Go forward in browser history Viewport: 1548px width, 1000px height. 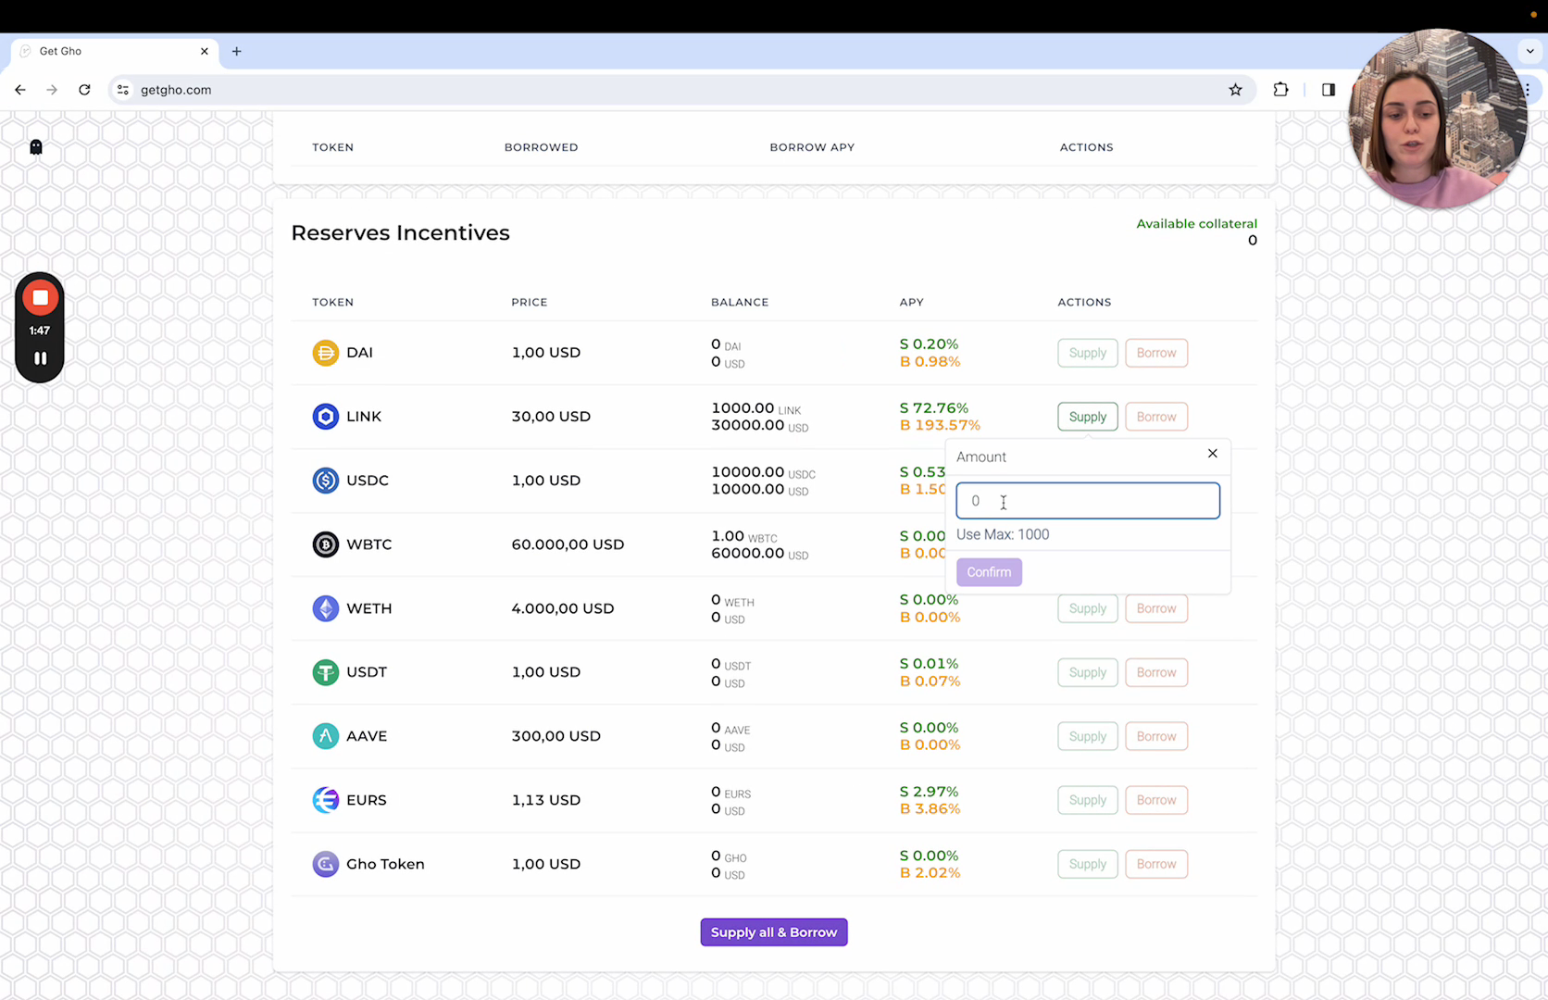pyautogui.click(x=52, y=90)
